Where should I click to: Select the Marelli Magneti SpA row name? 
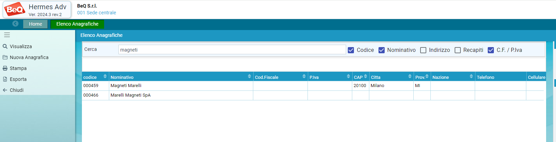[130, 95]
